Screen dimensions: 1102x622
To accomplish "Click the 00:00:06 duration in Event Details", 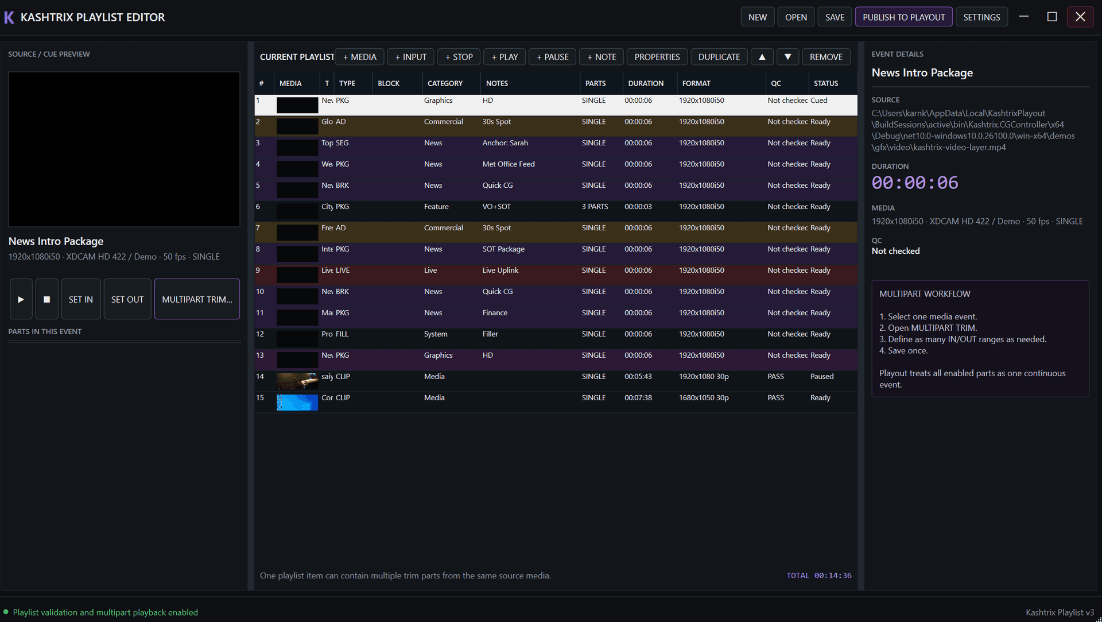I will pyautogui.click(x=915, y=183).
